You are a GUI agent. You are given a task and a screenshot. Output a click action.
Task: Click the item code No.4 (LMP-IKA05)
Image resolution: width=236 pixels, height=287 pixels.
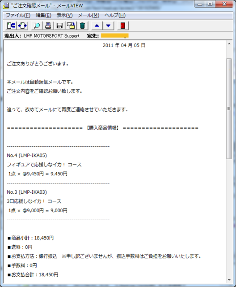click(x=27, y=156)
